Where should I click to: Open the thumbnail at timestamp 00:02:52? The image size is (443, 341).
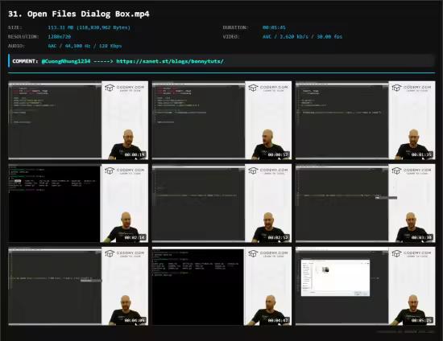pos(221,203)
